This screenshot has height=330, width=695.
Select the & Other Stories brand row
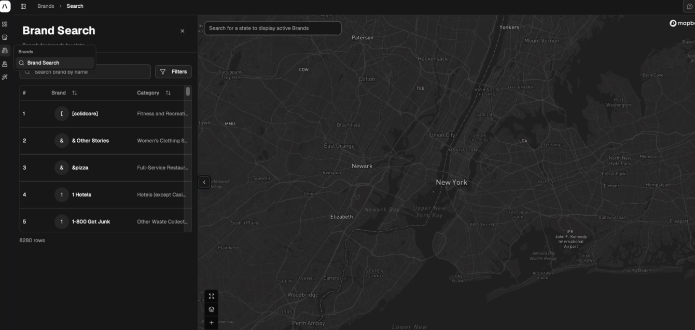tap(105, 141)
